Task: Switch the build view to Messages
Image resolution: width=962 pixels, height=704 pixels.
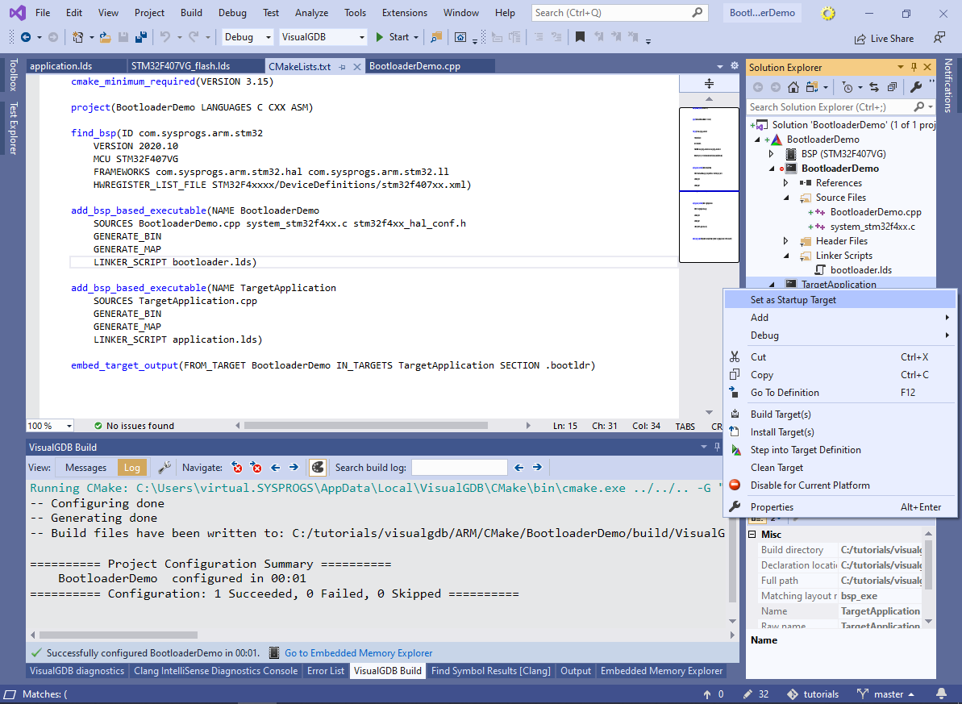Action: [x=86, y=468]
